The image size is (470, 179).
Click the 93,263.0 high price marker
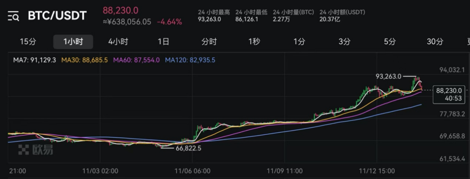(388, 76)
